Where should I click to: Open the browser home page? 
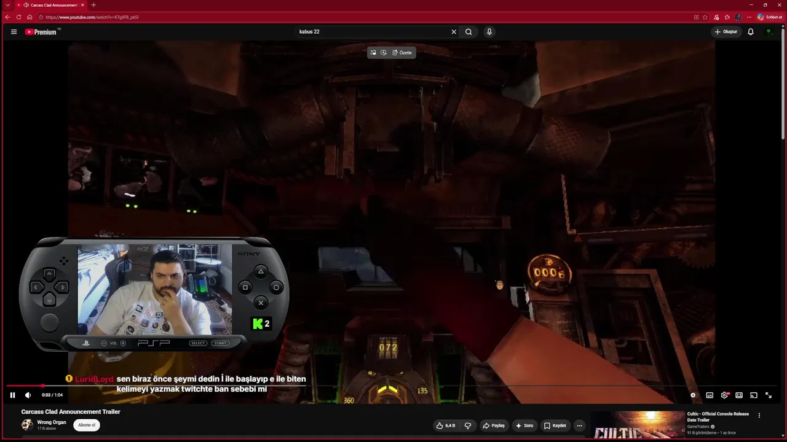(x=30, y=17)
